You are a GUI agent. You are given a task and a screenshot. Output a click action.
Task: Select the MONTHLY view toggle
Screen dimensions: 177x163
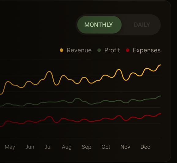pyautogui.click(x=99, y=25)
